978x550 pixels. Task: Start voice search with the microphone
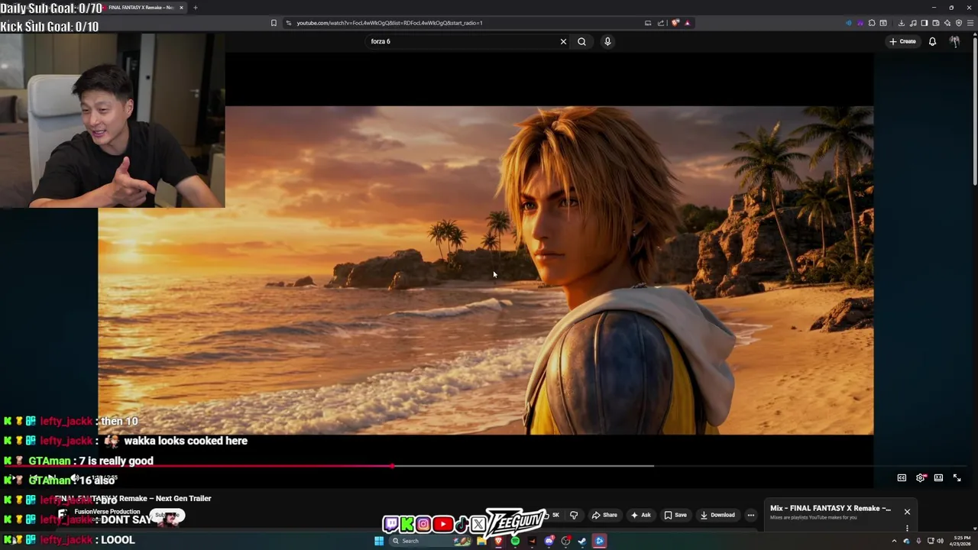607,41
